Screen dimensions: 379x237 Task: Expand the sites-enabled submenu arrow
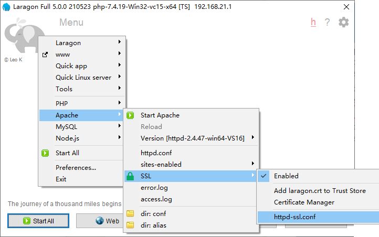click(253, 164)
